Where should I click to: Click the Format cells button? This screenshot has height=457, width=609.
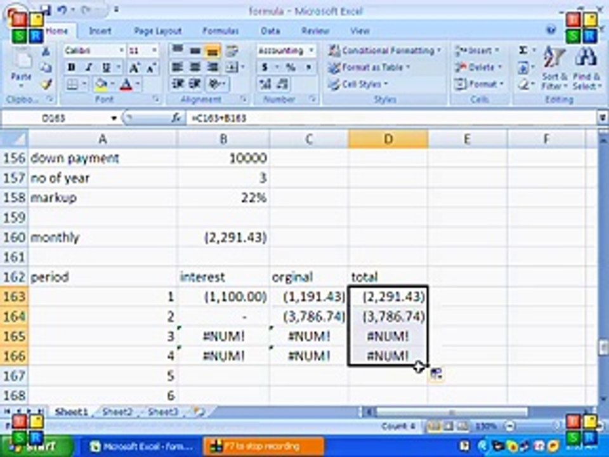[479, 84]
